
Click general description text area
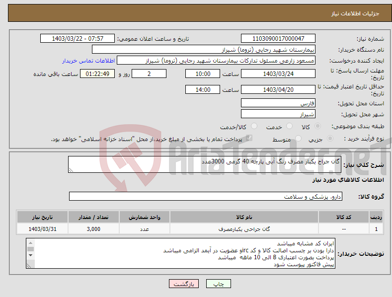pyautogui.click(x=205, y=164)
